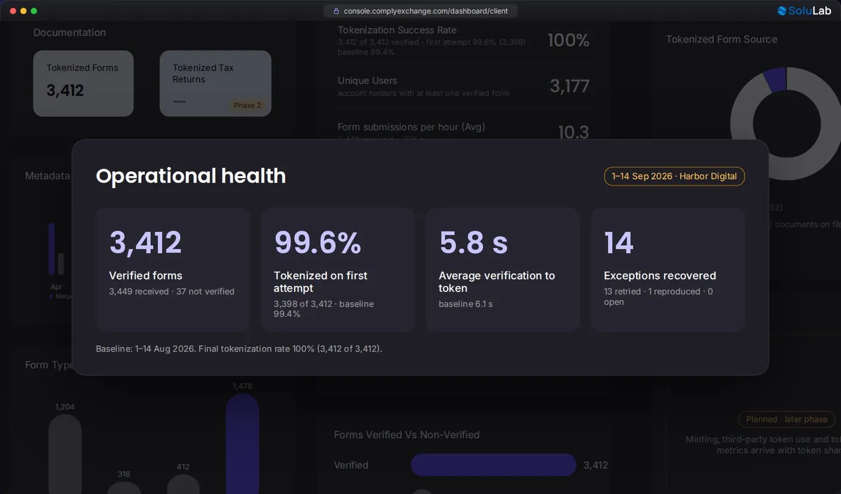Click the Forms Verified Vs Non-Verified title
This screenshot has height=494, width=841.
407,435
